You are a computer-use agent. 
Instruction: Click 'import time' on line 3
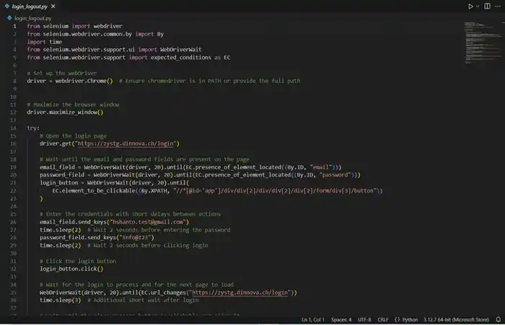point(45,42)
